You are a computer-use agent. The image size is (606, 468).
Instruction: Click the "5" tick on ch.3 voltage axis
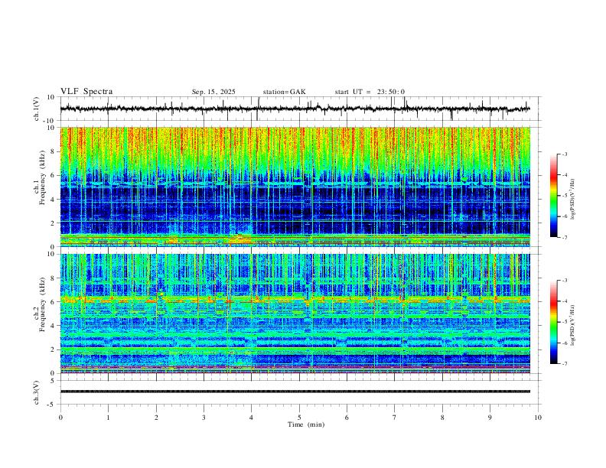(x=53, y=381)
